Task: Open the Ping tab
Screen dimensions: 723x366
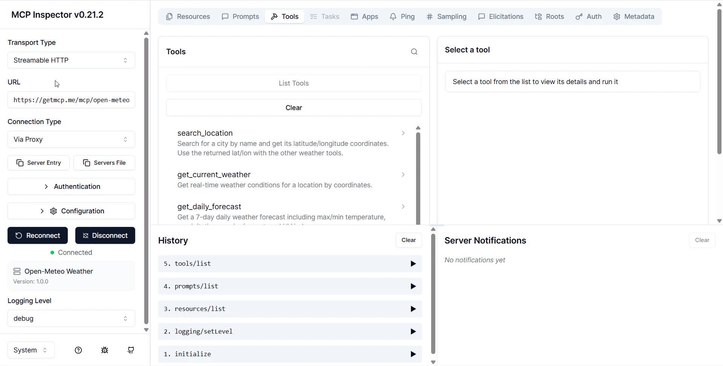Action: 402,17
